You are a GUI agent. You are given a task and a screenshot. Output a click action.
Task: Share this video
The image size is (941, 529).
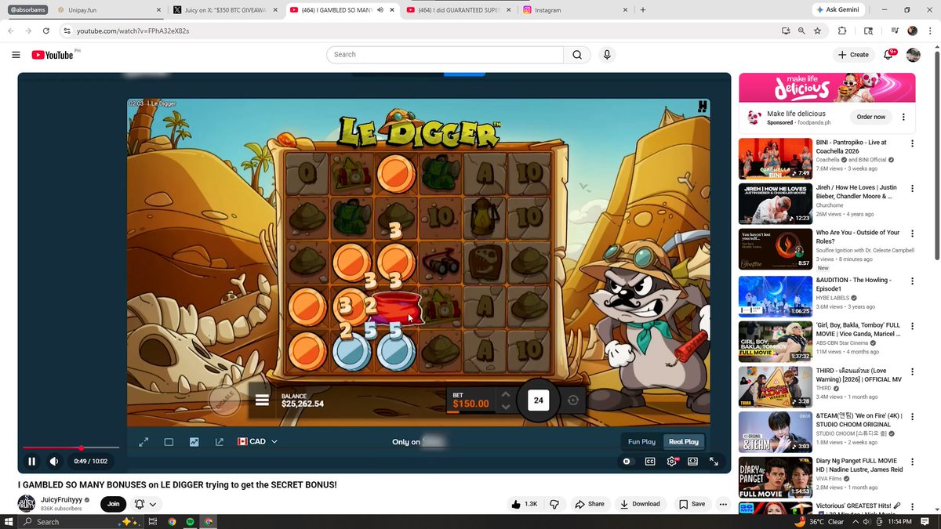[x=590, y=504]
